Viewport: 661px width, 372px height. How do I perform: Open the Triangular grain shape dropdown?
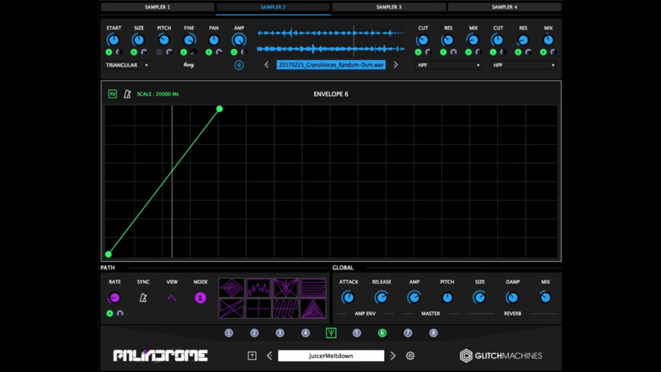(127, 66)
